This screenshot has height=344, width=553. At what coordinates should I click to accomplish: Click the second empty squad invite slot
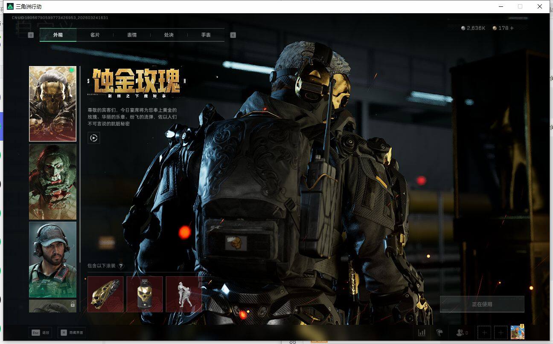click(x=501, y=332)
